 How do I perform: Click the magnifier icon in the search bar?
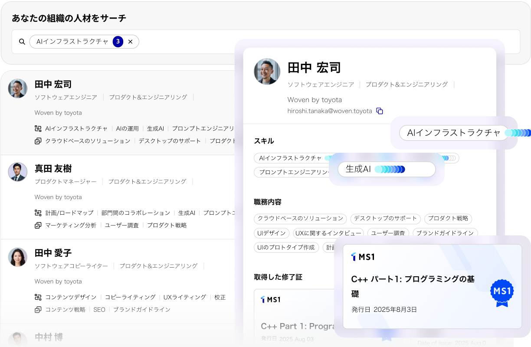tap(22, 42)
